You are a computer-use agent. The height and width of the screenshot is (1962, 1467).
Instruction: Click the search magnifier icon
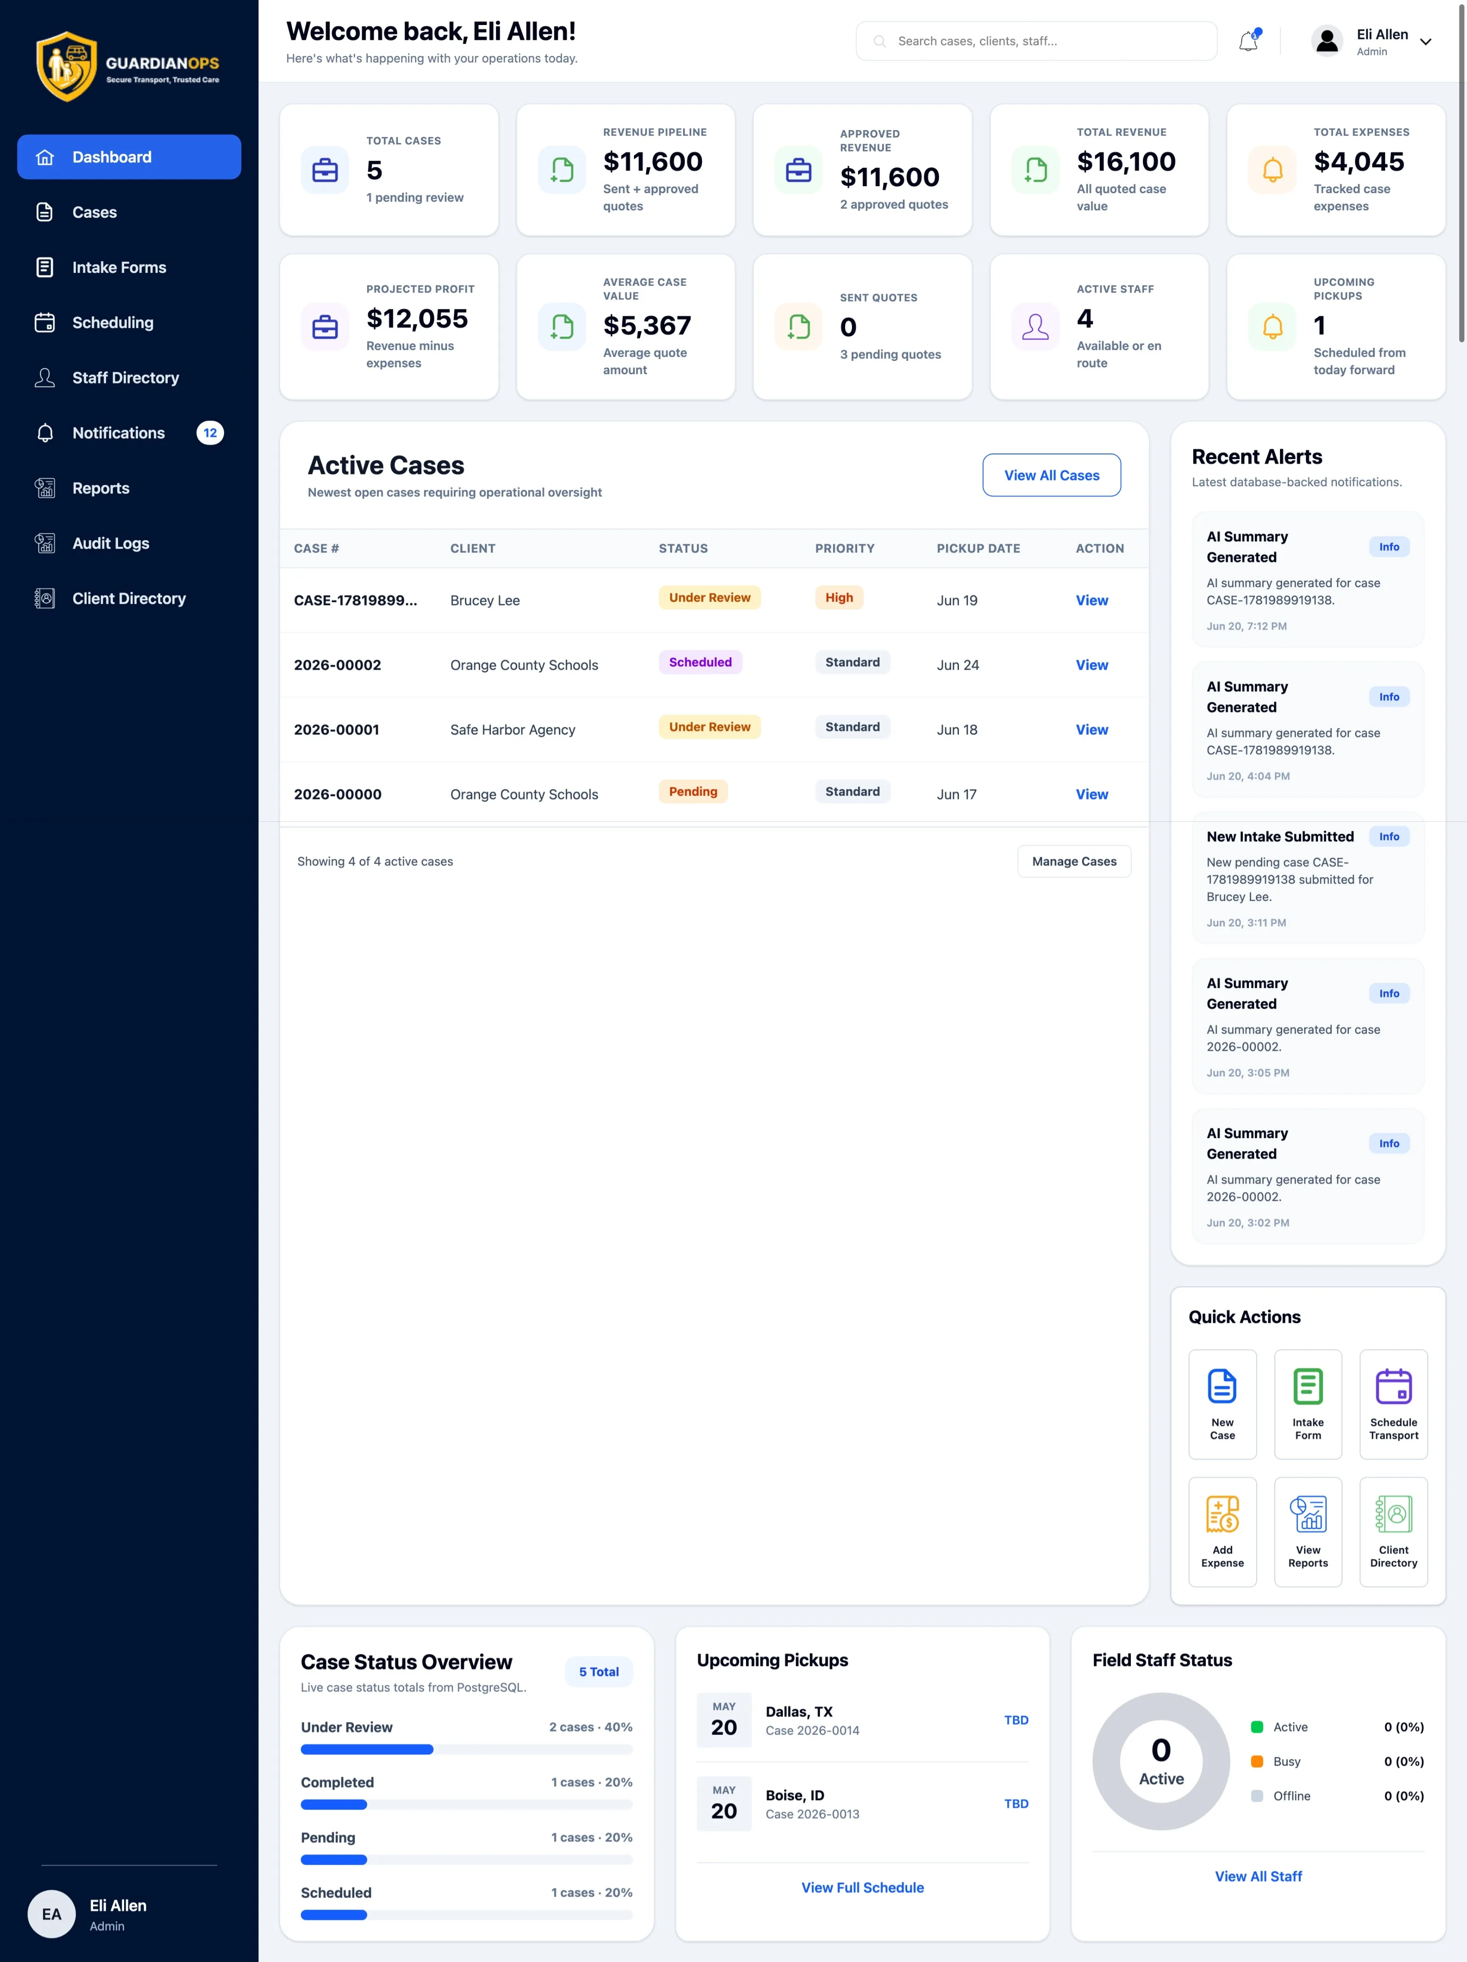pos(879,41)
